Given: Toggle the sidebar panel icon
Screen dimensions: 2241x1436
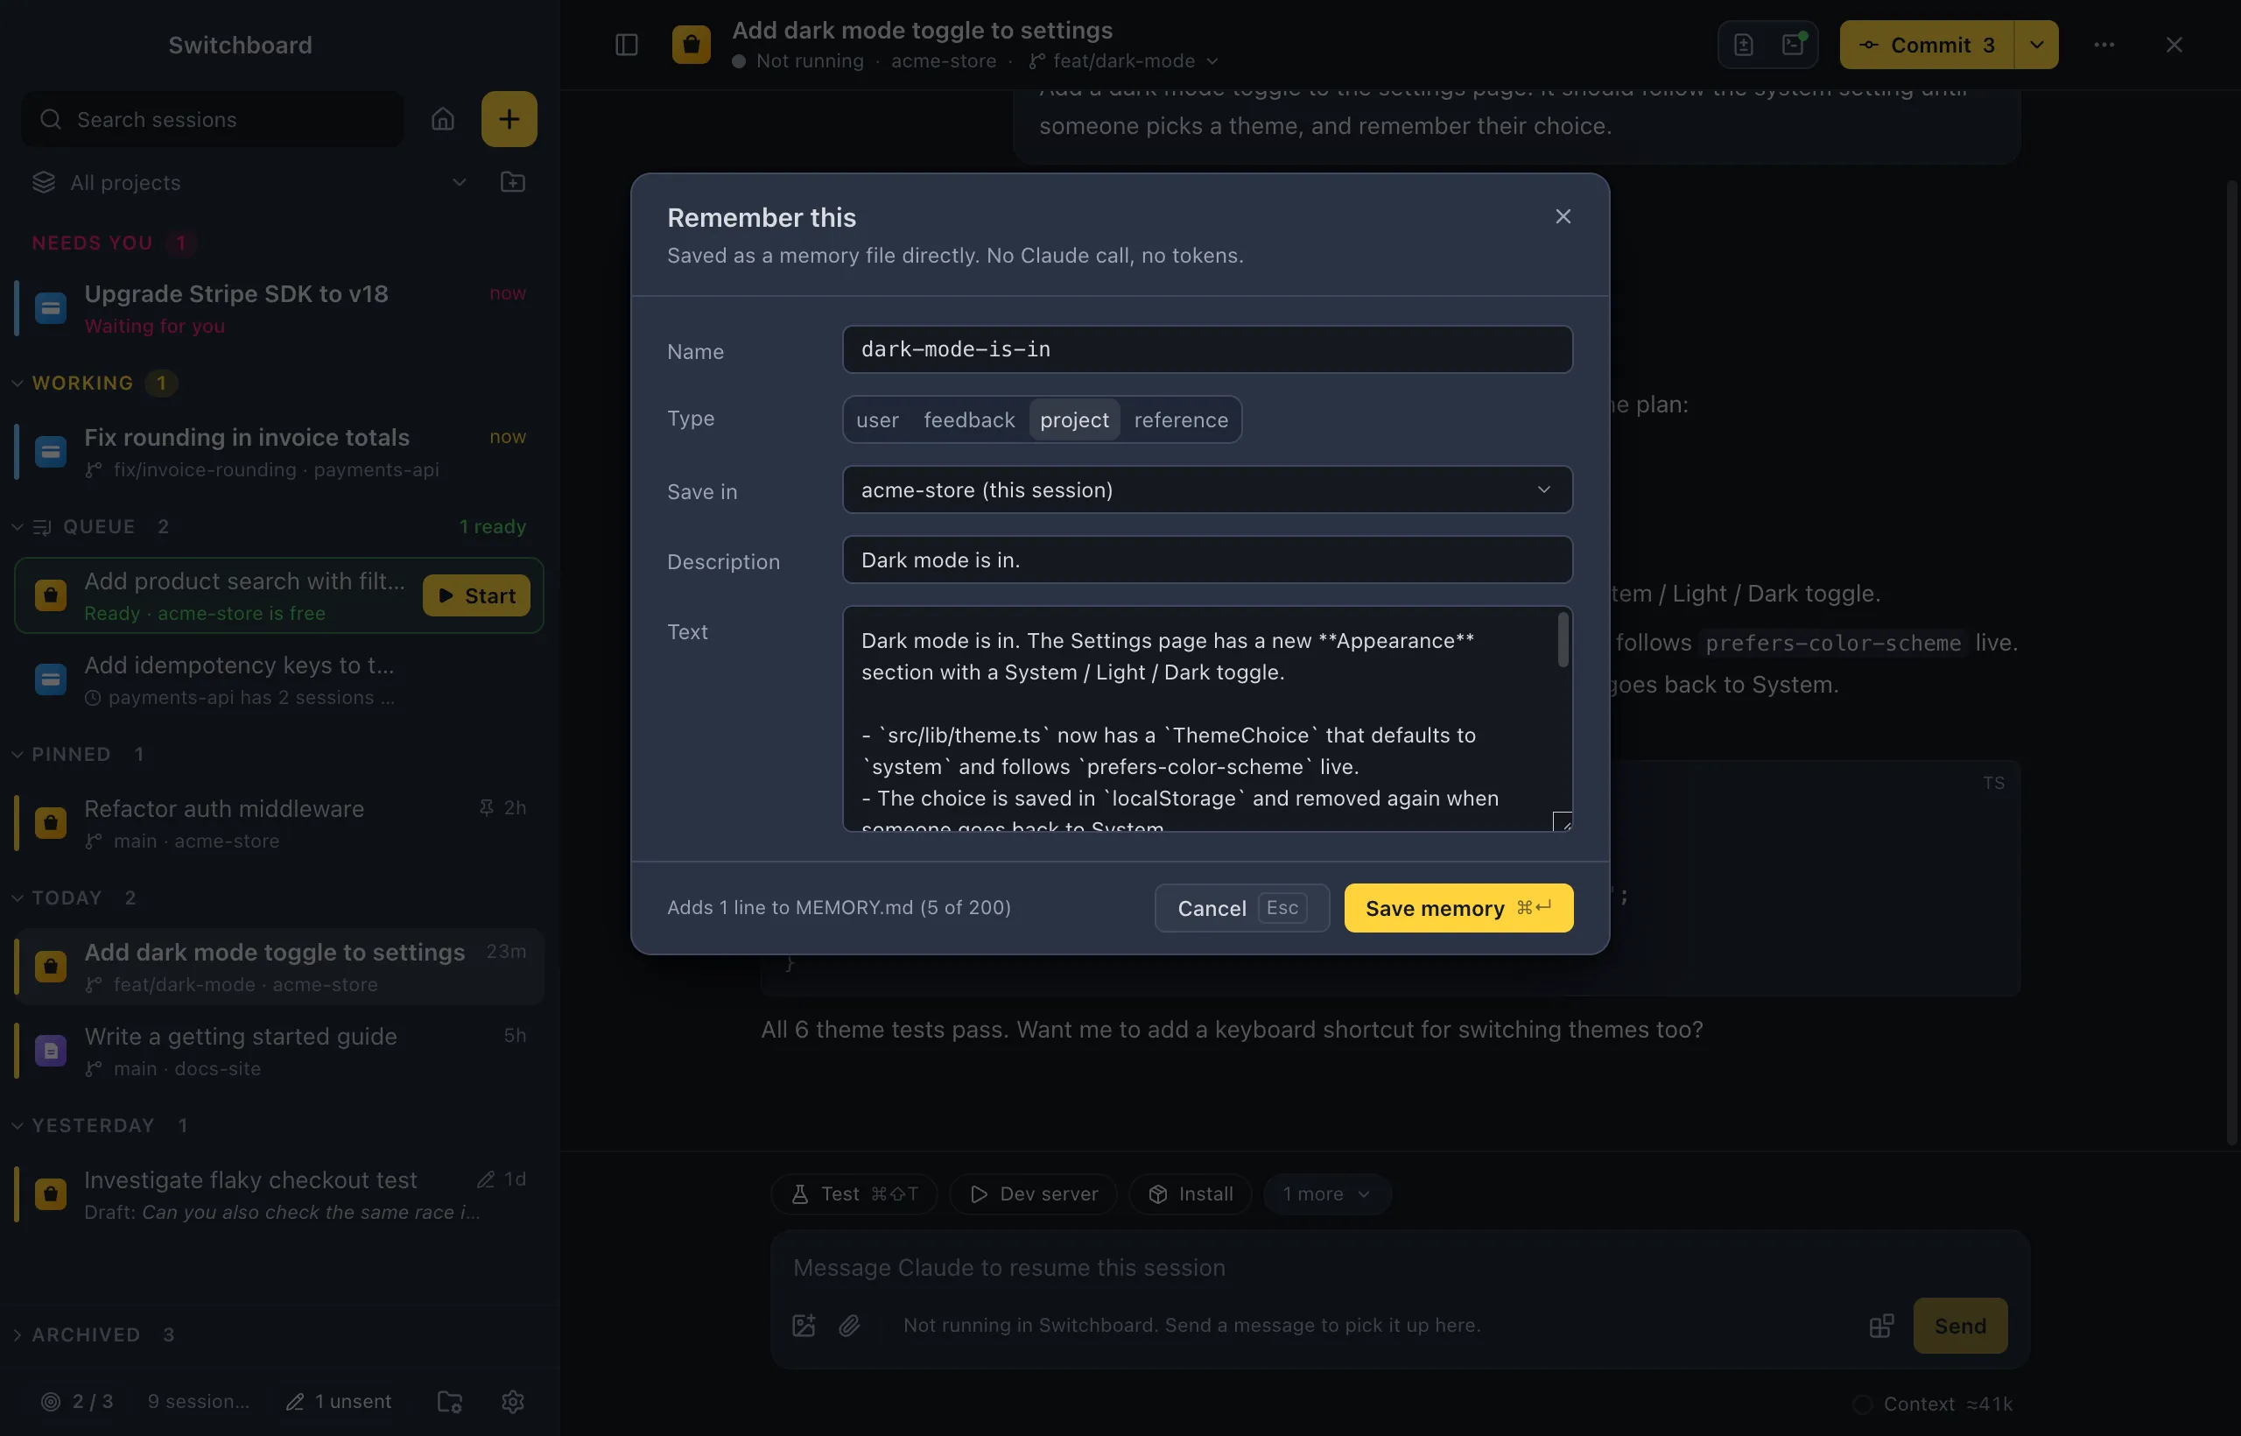Looking at the screenshot, I should [627, 45].
